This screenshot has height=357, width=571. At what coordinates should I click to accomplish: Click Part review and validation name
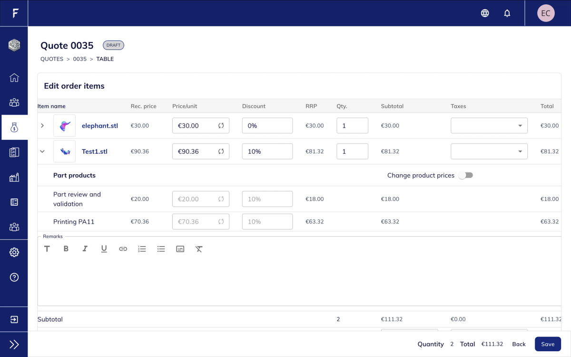[77, 199]
